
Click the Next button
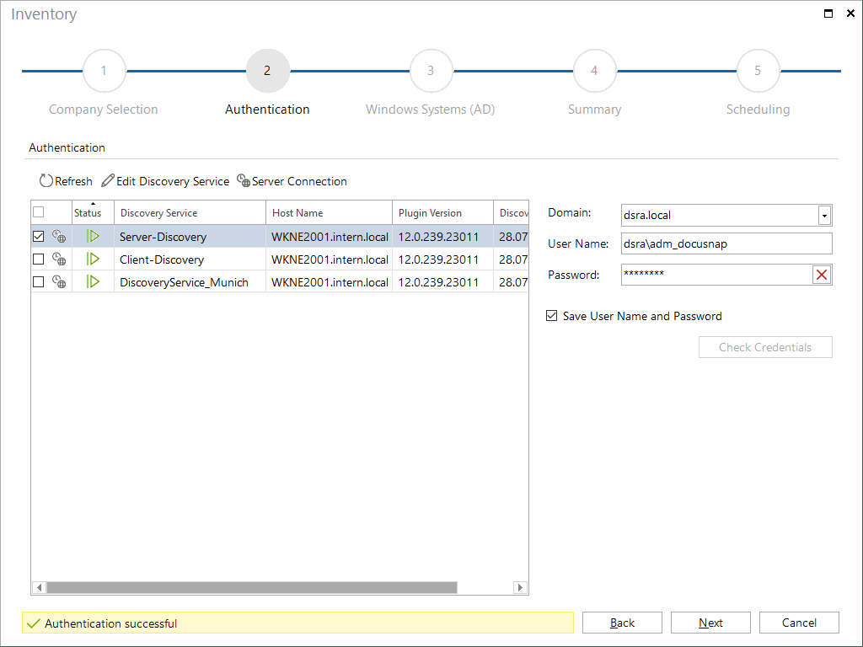[710, 623]
